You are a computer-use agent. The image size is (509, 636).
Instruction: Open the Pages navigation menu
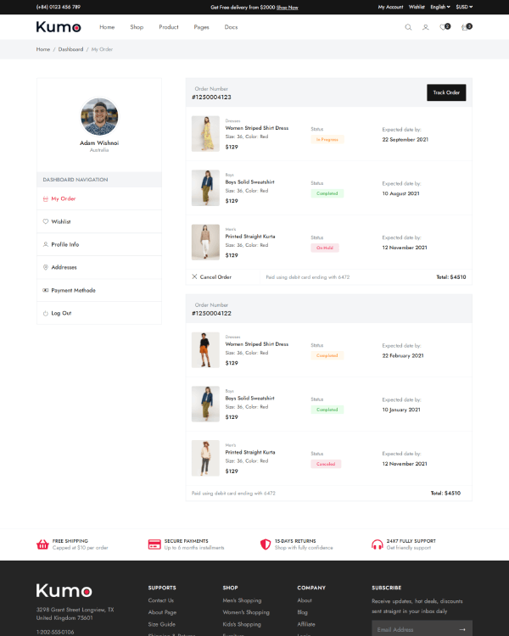201,27
